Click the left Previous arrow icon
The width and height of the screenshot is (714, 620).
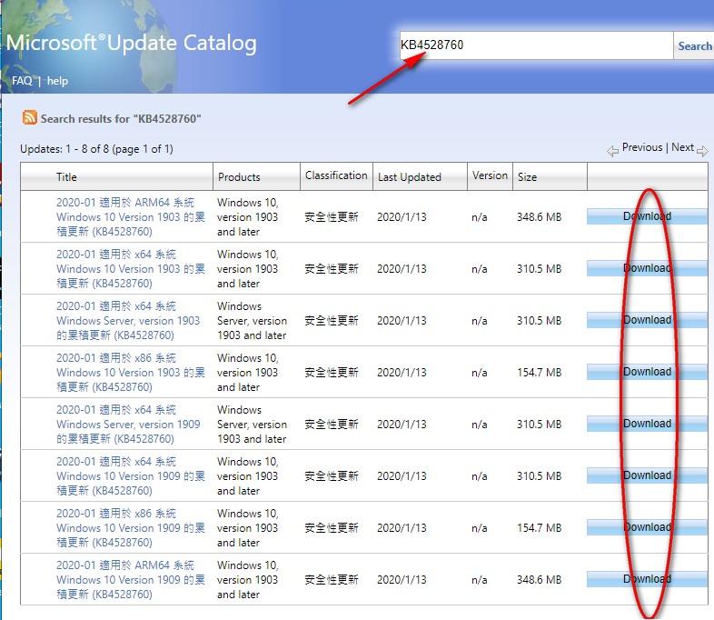point(612,150)
